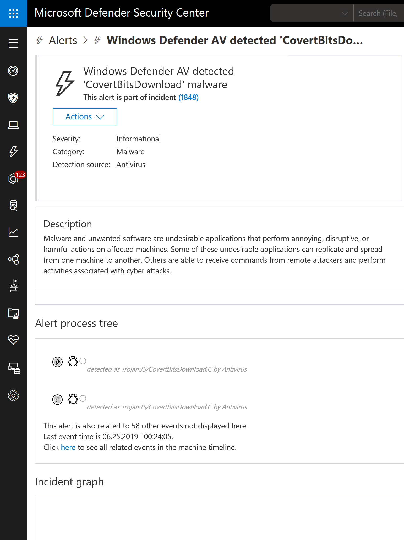This screenshot has height=540, width=404.
Task: Open Incidents shield icon in sidebar
Action: [13, 98]
